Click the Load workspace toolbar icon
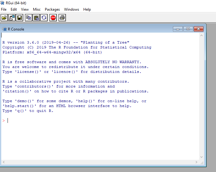The image size is (216, 172). tap(12, 18)
